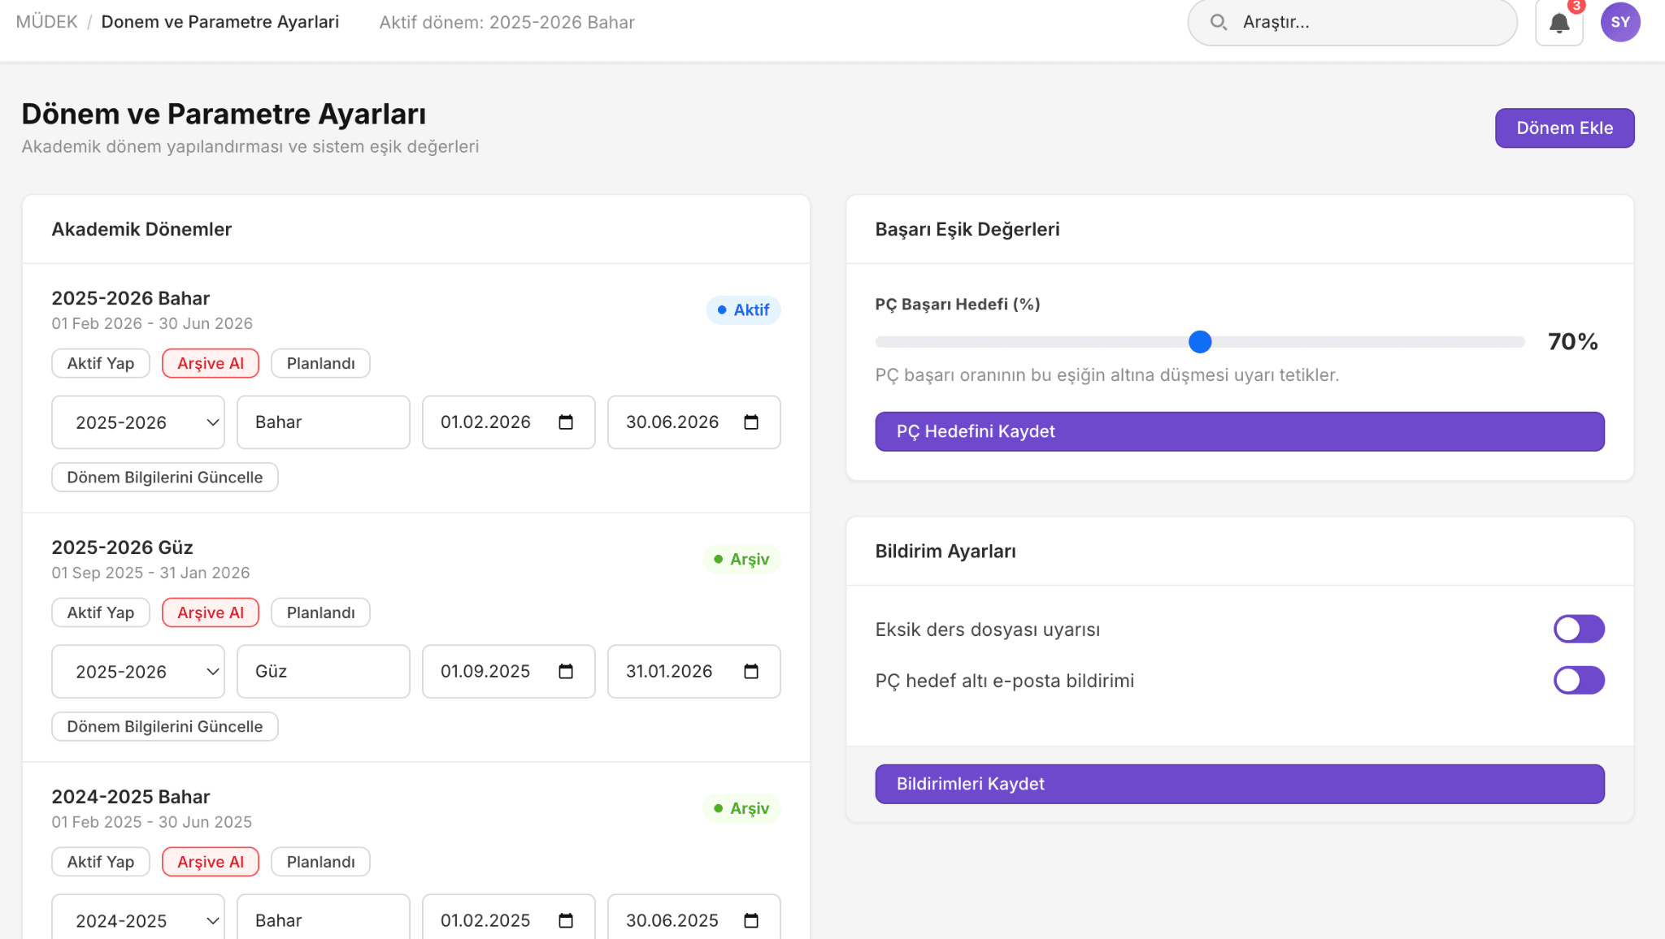Click Planlandı for 2024-2025 Bahar

pos(320,862)
